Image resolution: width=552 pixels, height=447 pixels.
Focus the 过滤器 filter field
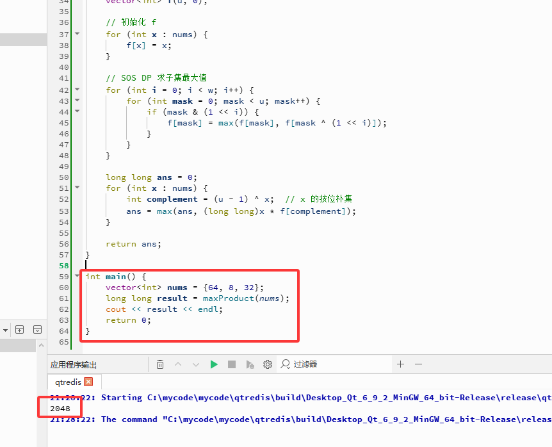coord(334,364)
